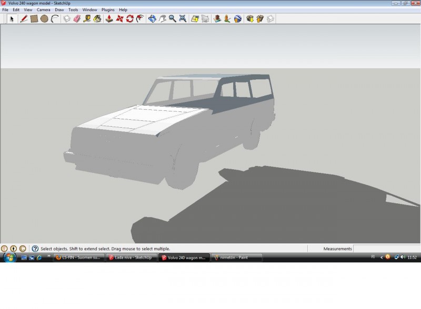Click the Volvo wagon model hood
This screenshot has height=309, width=421.
[142, 119]
